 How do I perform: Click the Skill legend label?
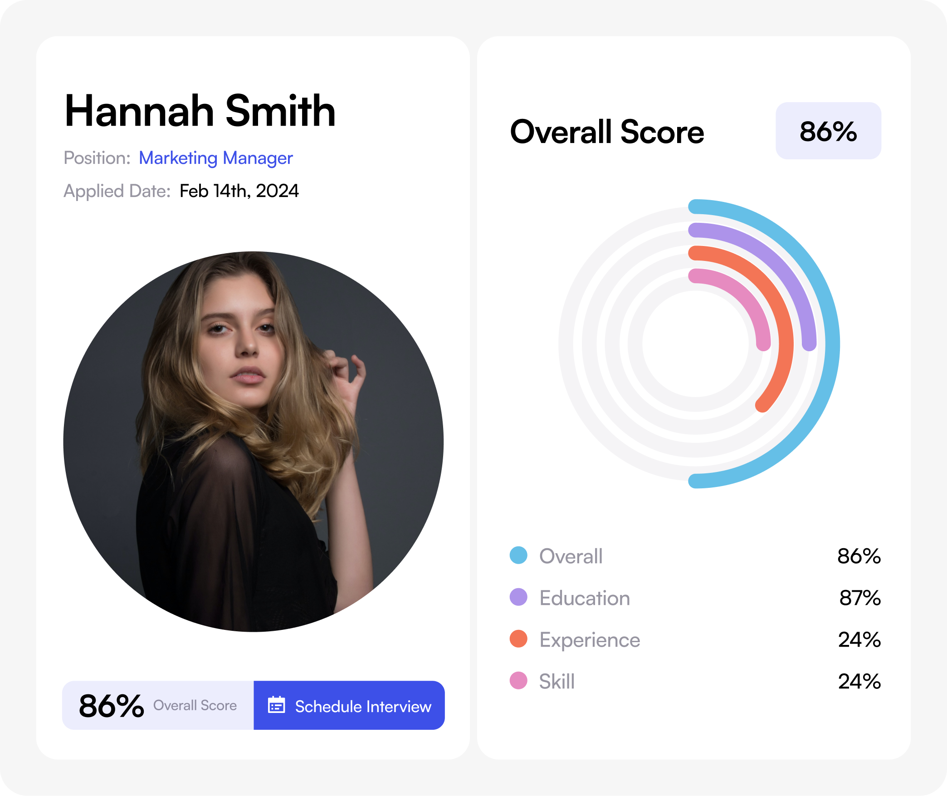[557, 681]
